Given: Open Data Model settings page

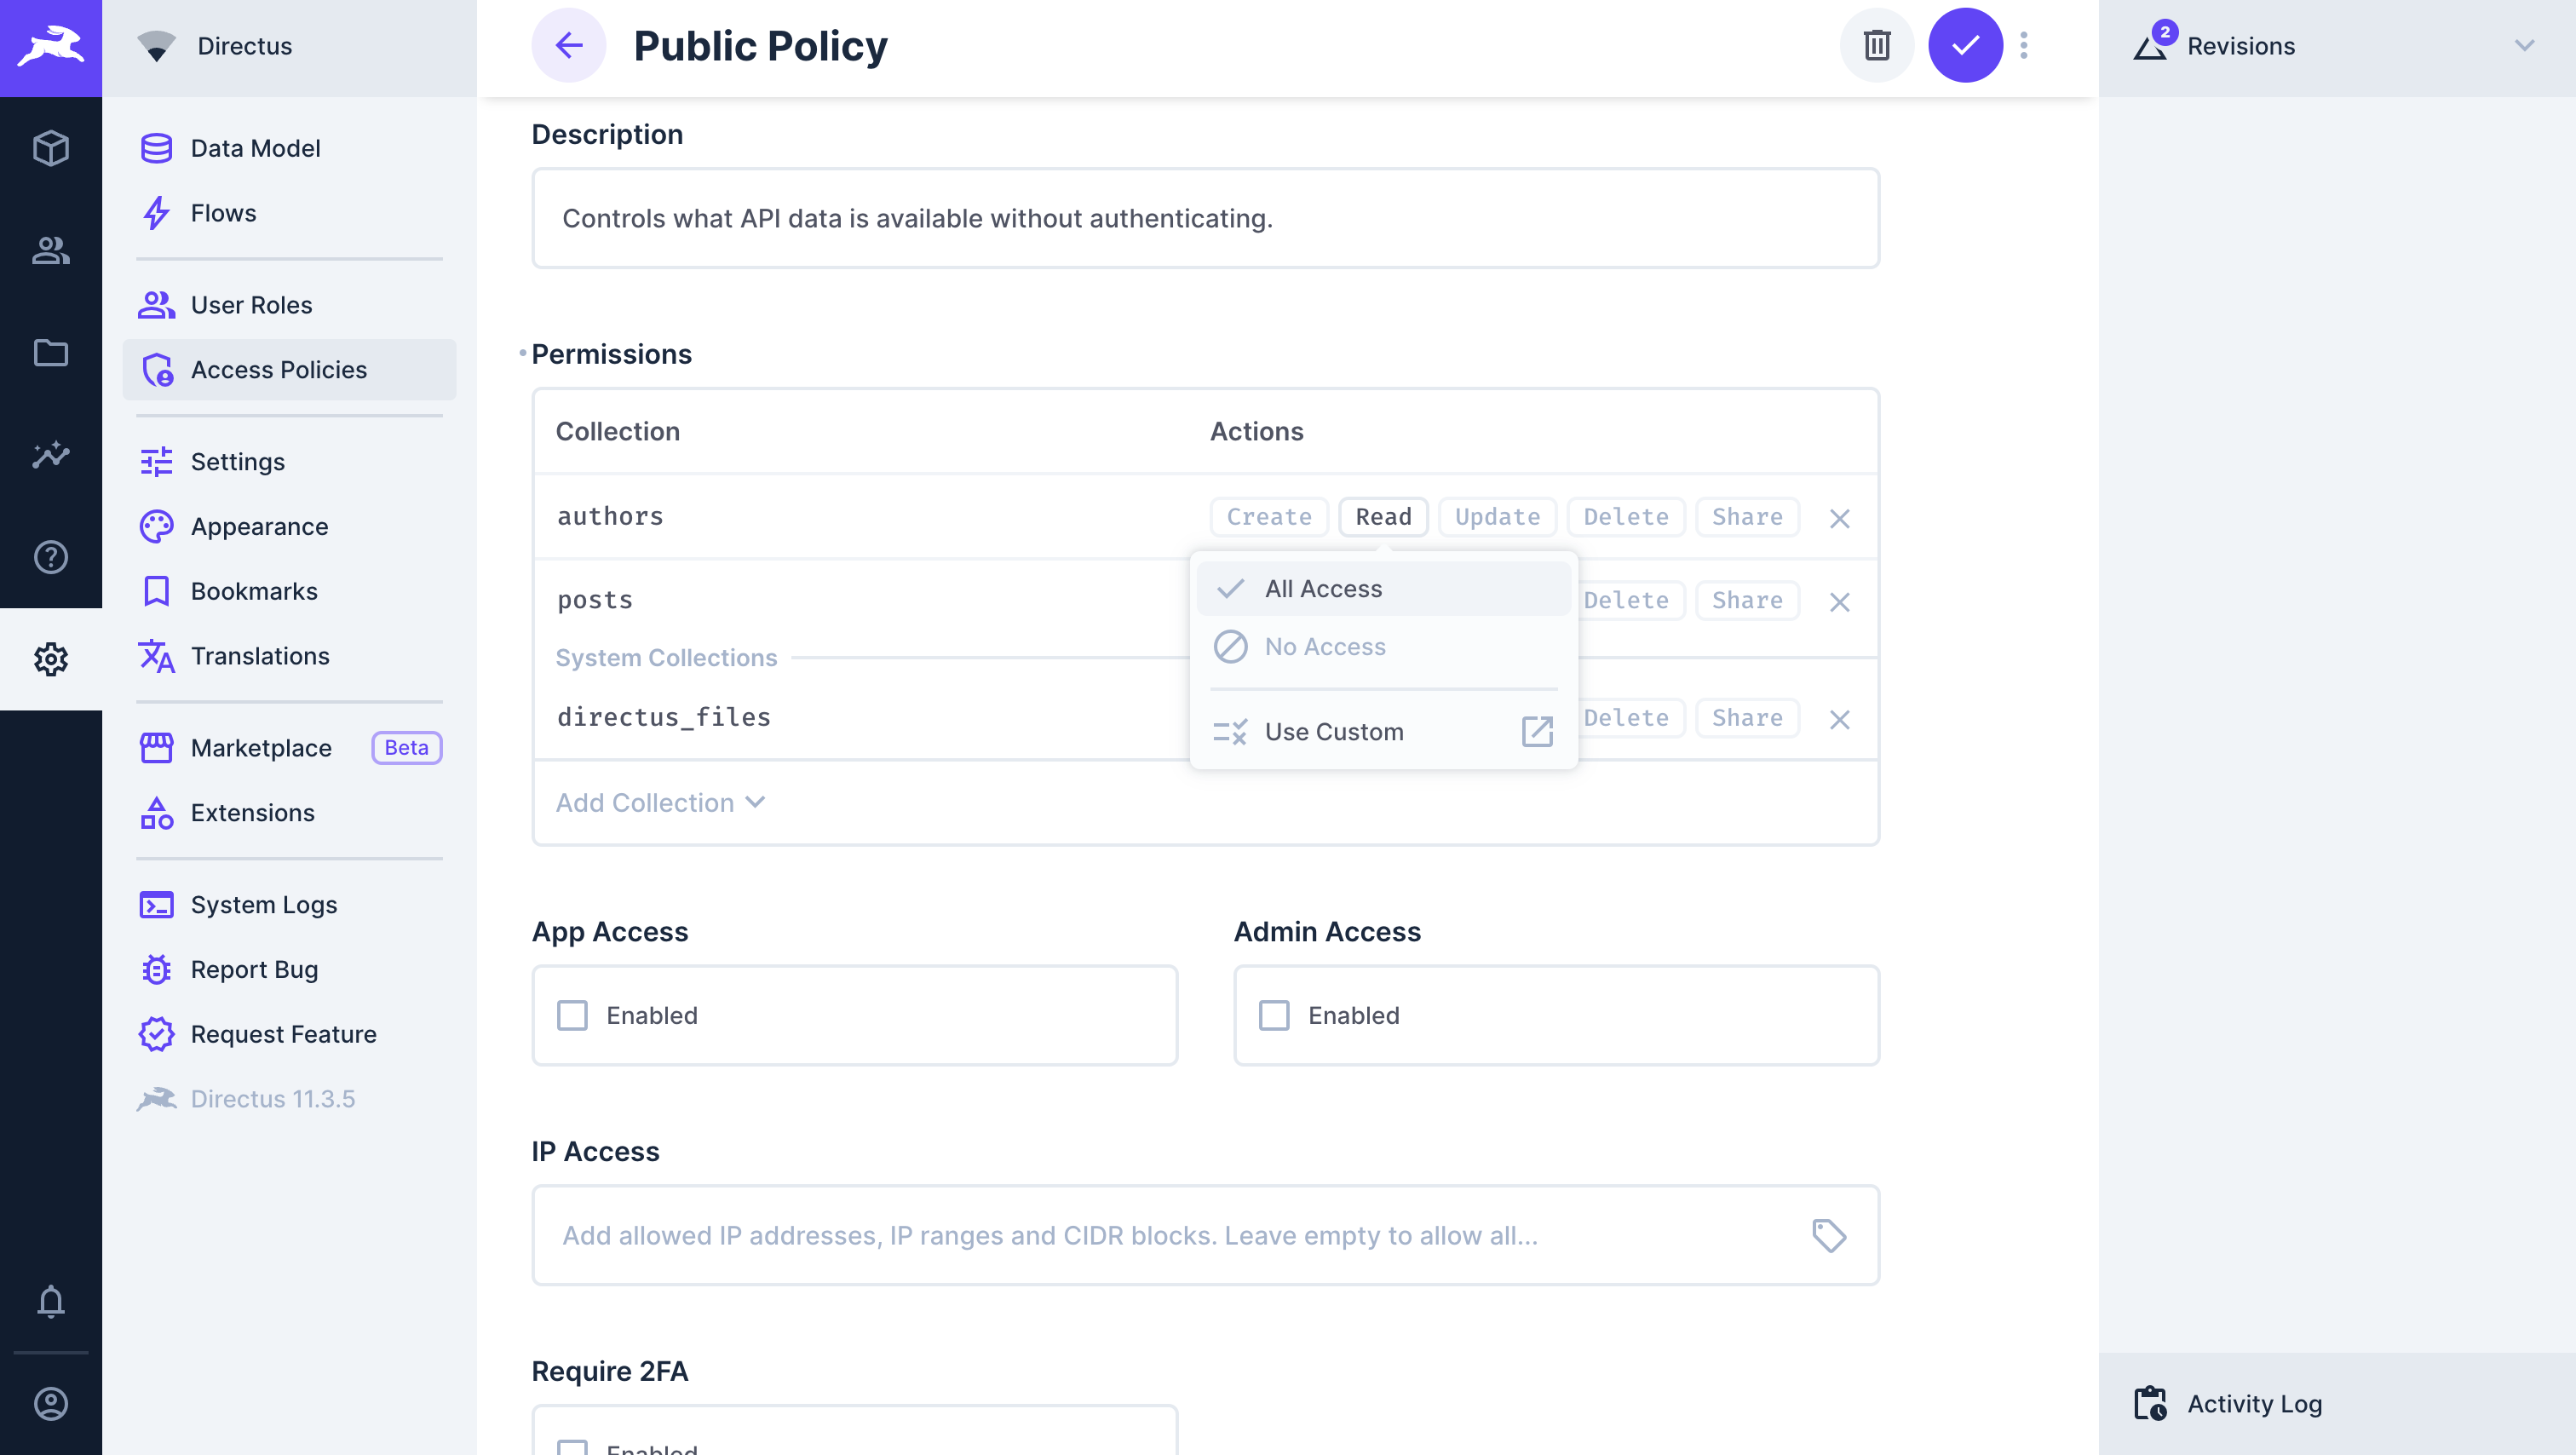Looking at the screenshot, I should pos(255,148).
